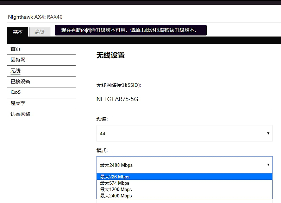Open the 模式 dropdown showing 最大2400 Mbps
Viewport: 281px width, 203px height.
185,165
